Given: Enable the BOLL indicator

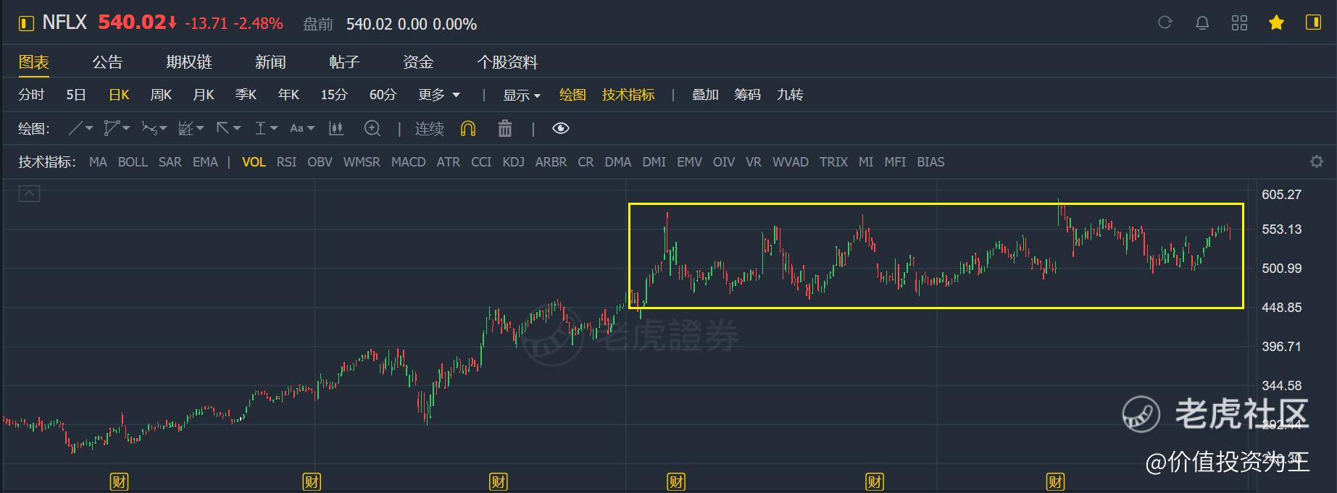Looking at the screenshot, I should point(133,162).
